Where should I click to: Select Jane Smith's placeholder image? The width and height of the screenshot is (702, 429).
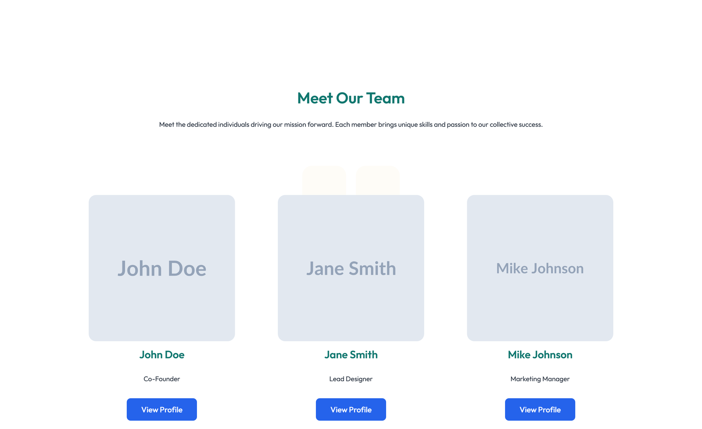coord(351,268)
